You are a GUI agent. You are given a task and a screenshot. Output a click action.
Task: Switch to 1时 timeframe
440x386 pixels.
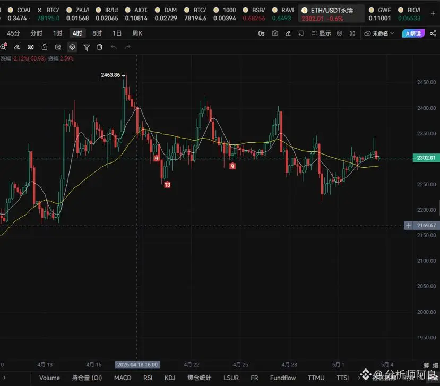pyautogui.click(x=57, y=33)
